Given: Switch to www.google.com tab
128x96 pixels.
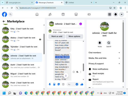Looking at the screenshot, I should tap(19, 3).
